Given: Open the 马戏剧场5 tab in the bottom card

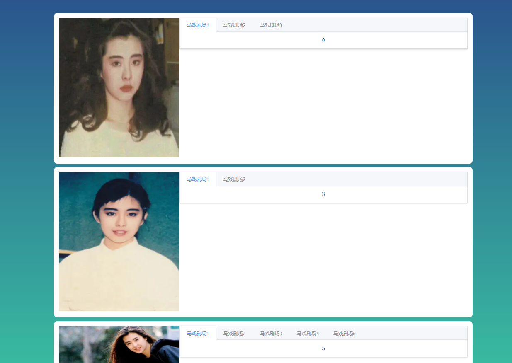Looking at the screenshot, I should coord(345,333).
